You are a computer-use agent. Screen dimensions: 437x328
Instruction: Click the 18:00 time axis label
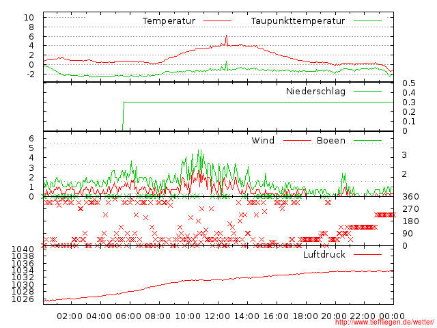305,316
